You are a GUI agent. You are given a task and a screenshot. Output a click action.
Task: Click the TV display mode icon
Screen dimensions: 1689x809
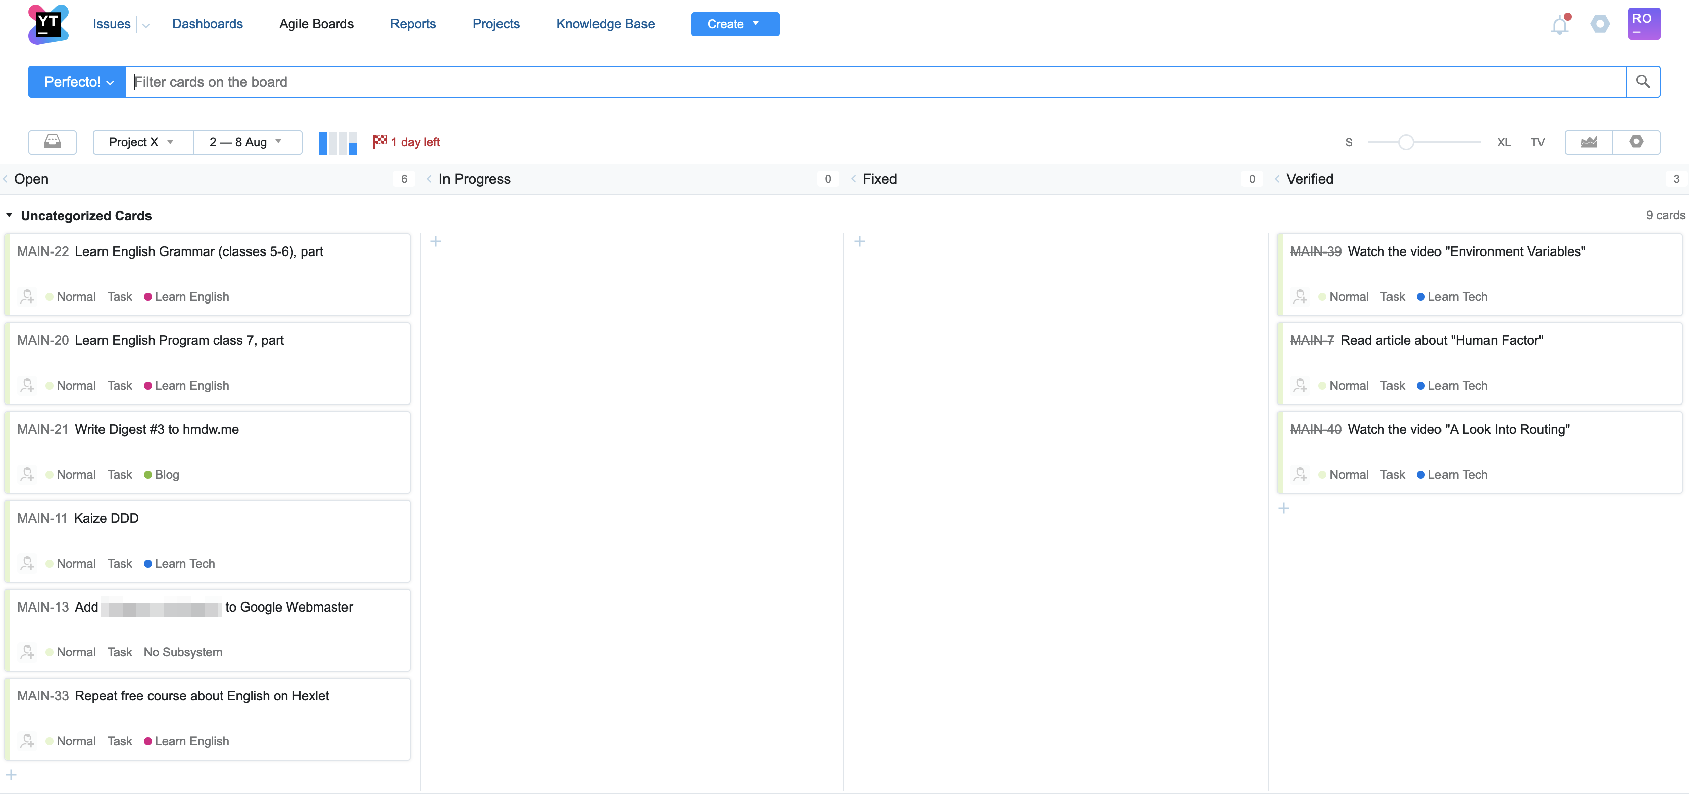pos(1538,141)
